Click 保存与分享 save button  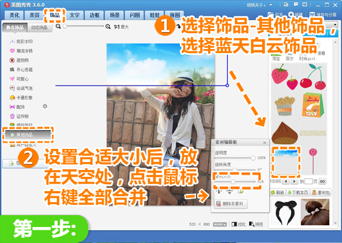(x=323, y=15)
